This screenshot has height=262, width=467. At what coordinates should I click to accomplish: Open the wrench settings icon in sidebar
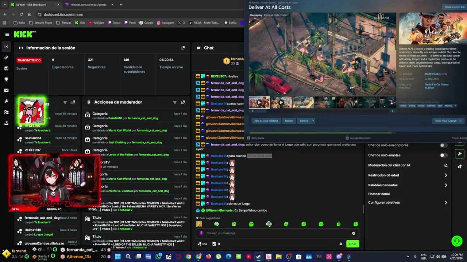pyautogui.click(x=6, y=101)
